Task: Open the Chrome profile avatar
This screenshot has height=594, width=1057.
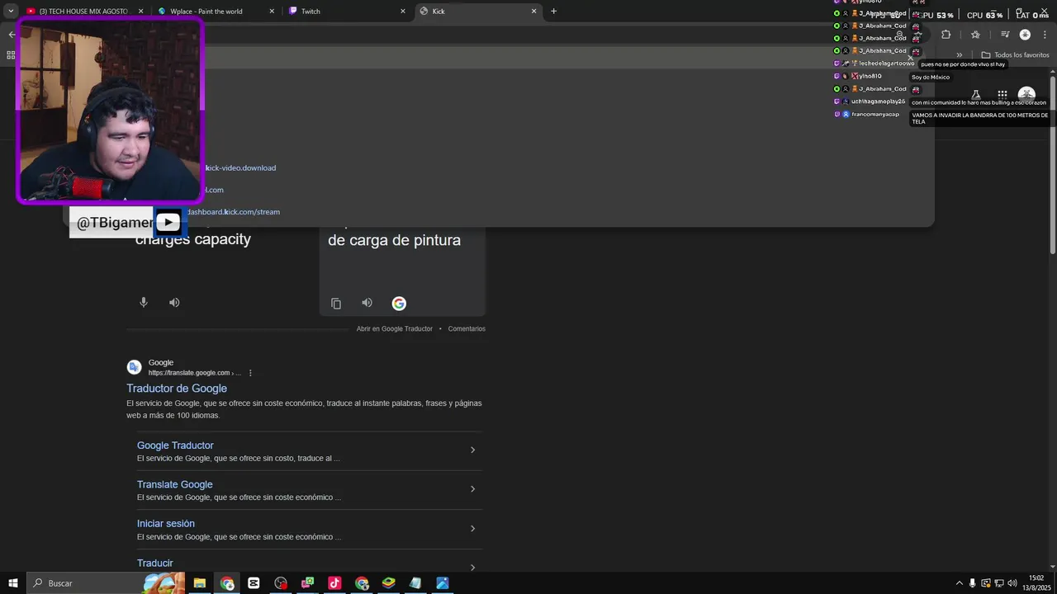Action: 1025,35
